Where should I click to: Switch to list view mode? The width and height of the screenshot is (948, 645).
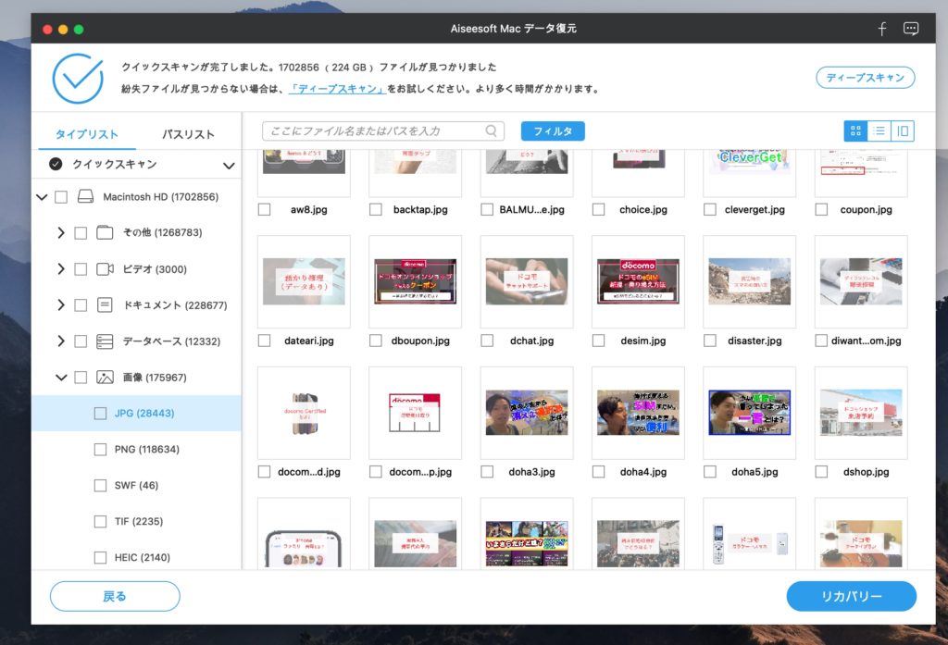(x=879, y=130)
